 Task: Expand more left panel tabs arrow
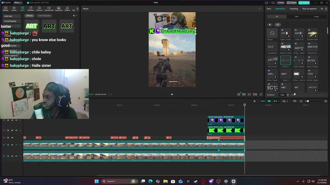pyautogui.click(x=77, y=9)
